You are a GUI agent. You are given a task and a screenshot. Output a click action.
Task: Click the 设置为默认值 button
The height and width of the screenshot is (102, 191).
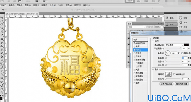(x=166, y=84)
